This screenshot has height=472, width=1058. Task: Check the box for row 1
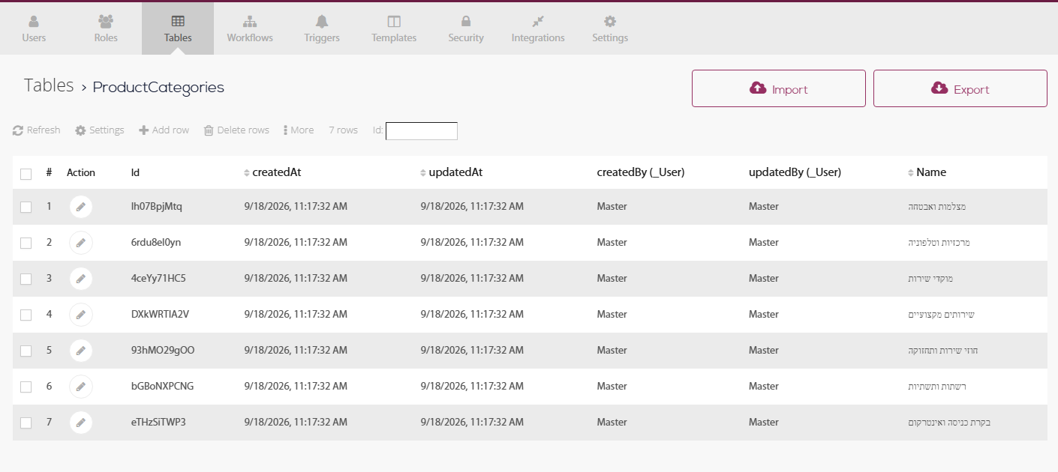coord(26,208)
